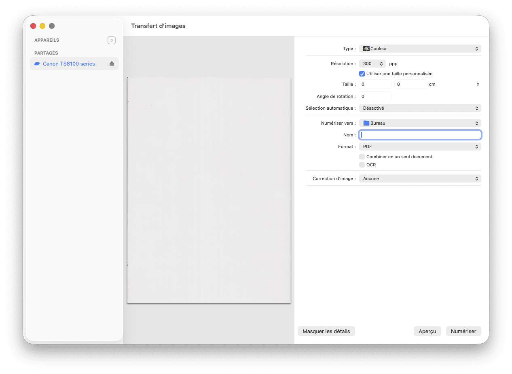The image size is (512, 374).
Task: Expand the Format PDF dropdown
Action: click(x=420, y=147)
